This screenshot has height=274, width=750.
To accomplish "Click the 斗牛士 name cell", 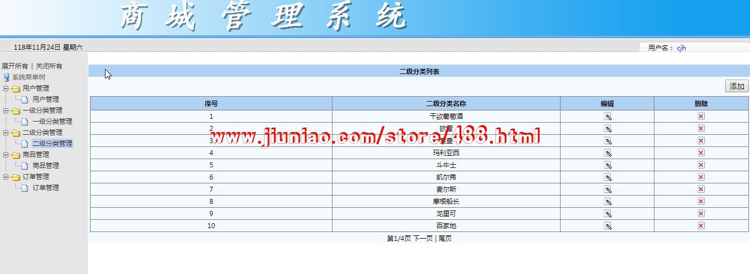I will (x=446, y=165).
